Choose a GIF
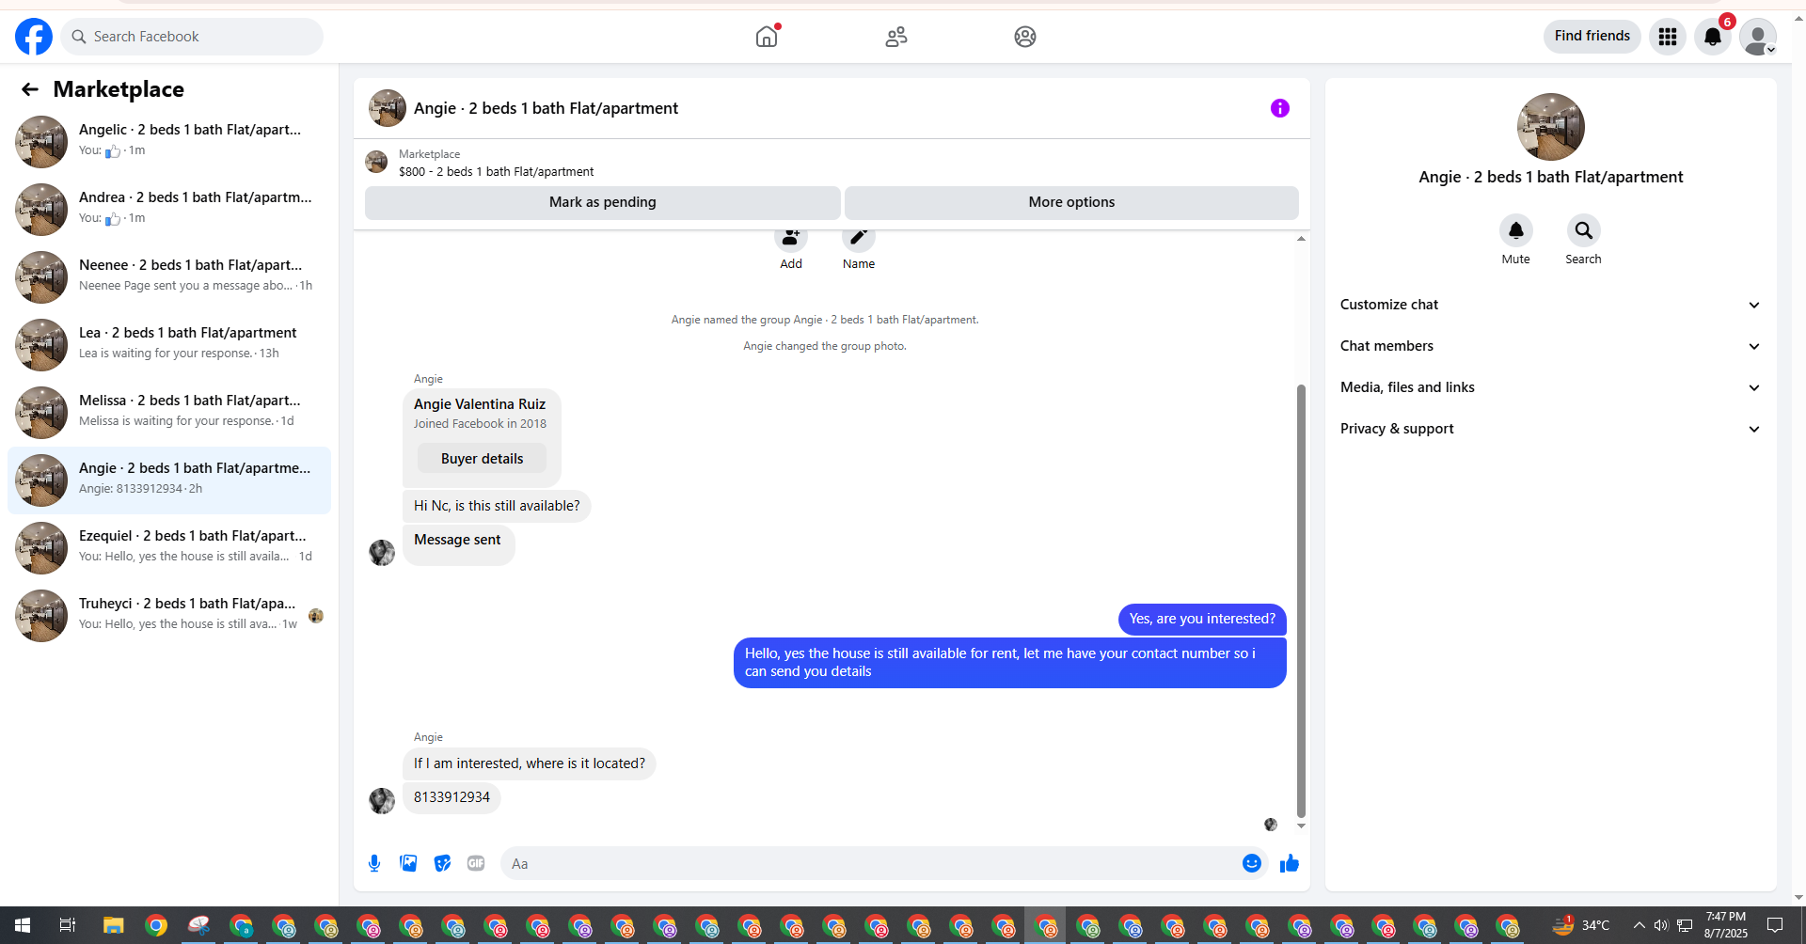1806x944 pixels. click(x=476, y=863)
